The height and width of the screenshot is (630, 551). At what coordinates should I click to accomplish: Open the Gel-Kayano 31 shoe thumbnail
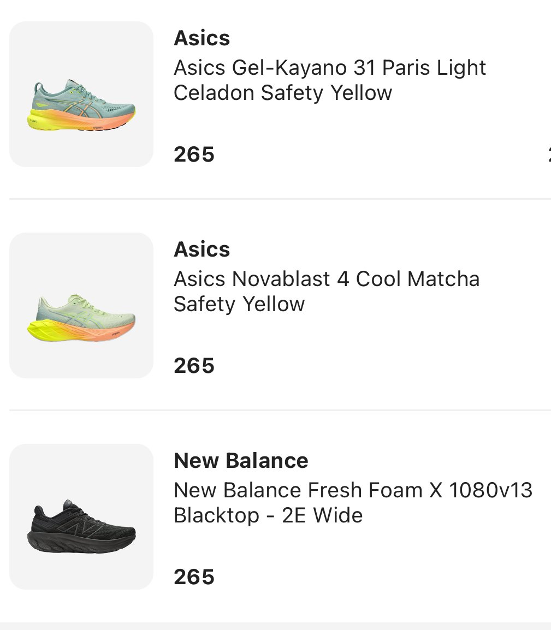[81, 94]
